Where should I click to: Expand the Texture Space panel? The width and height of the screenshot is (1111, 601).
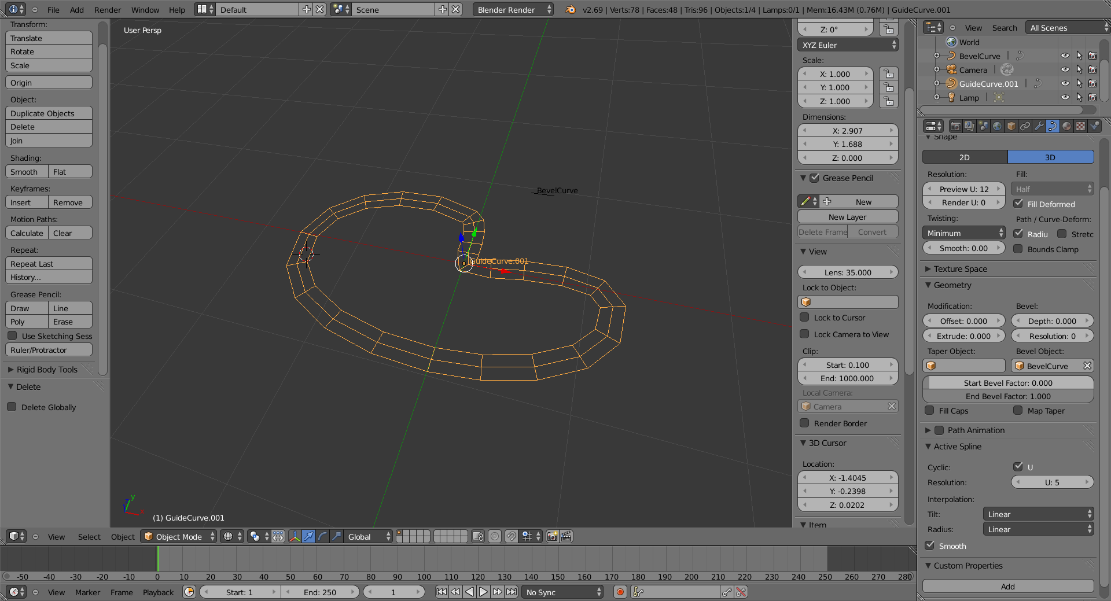pyautogui.click(x=928, y=269)
